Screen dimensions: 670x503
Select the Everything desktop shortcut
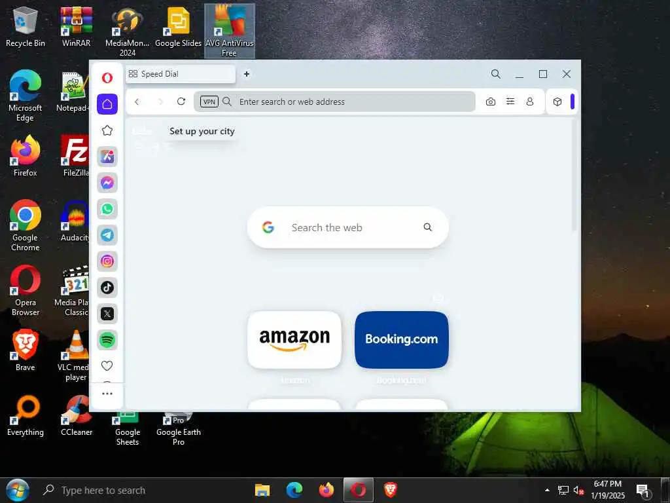[26, 415]
